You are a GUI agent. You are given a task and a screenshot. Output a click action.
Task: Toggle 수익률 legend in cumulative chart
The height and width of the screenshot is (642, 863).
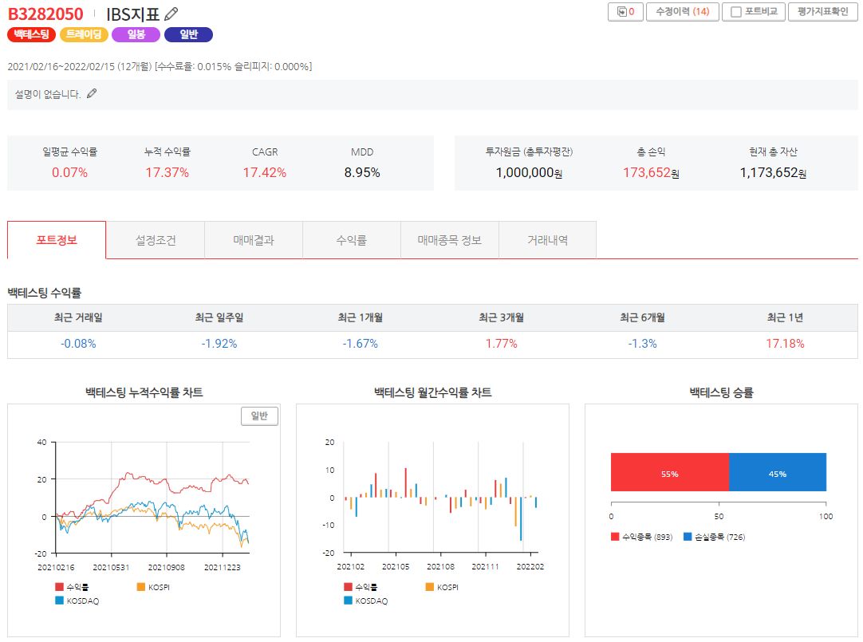click(x=72, y=587)
